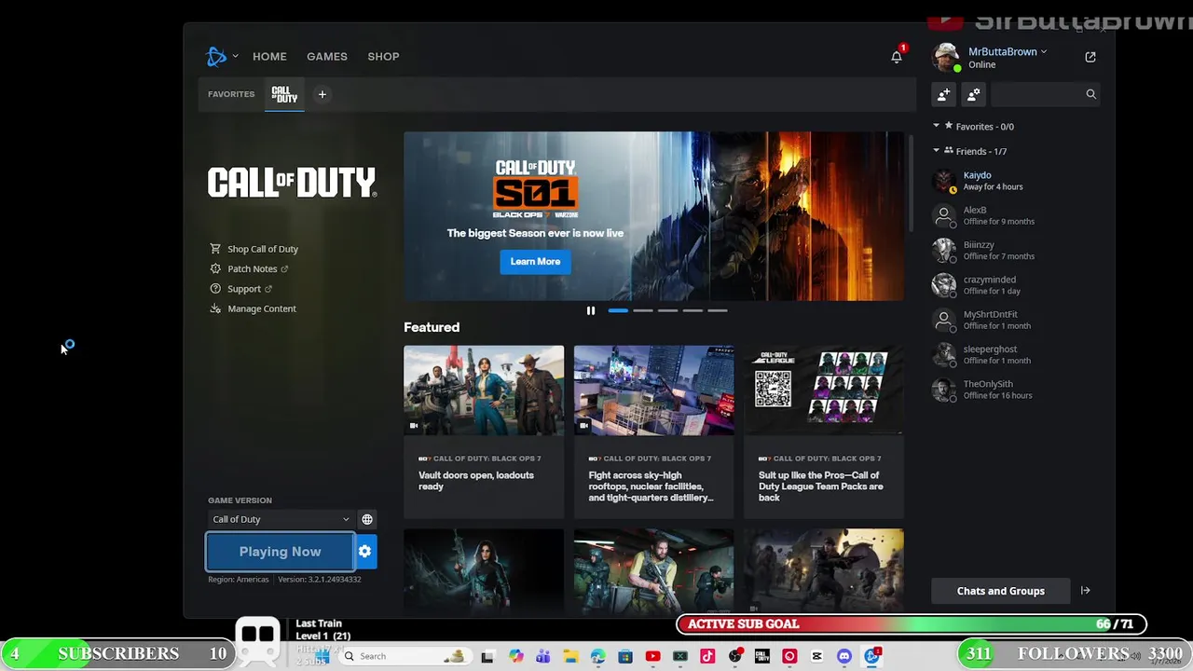The width and height of the screenshot is (1193, 671).
Task: Click the Add a Friend icon
Action: 944,94
